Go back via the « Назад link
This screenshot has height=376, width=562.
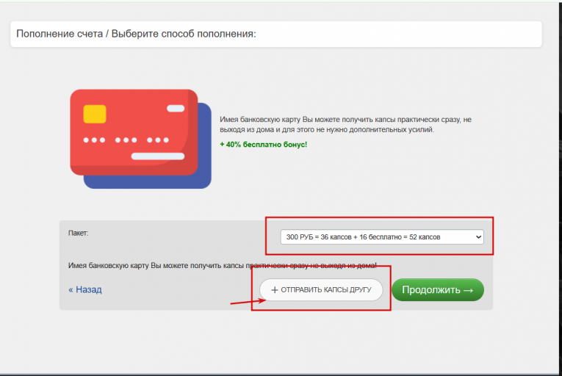pyautogui.click(x=85, y=289)
